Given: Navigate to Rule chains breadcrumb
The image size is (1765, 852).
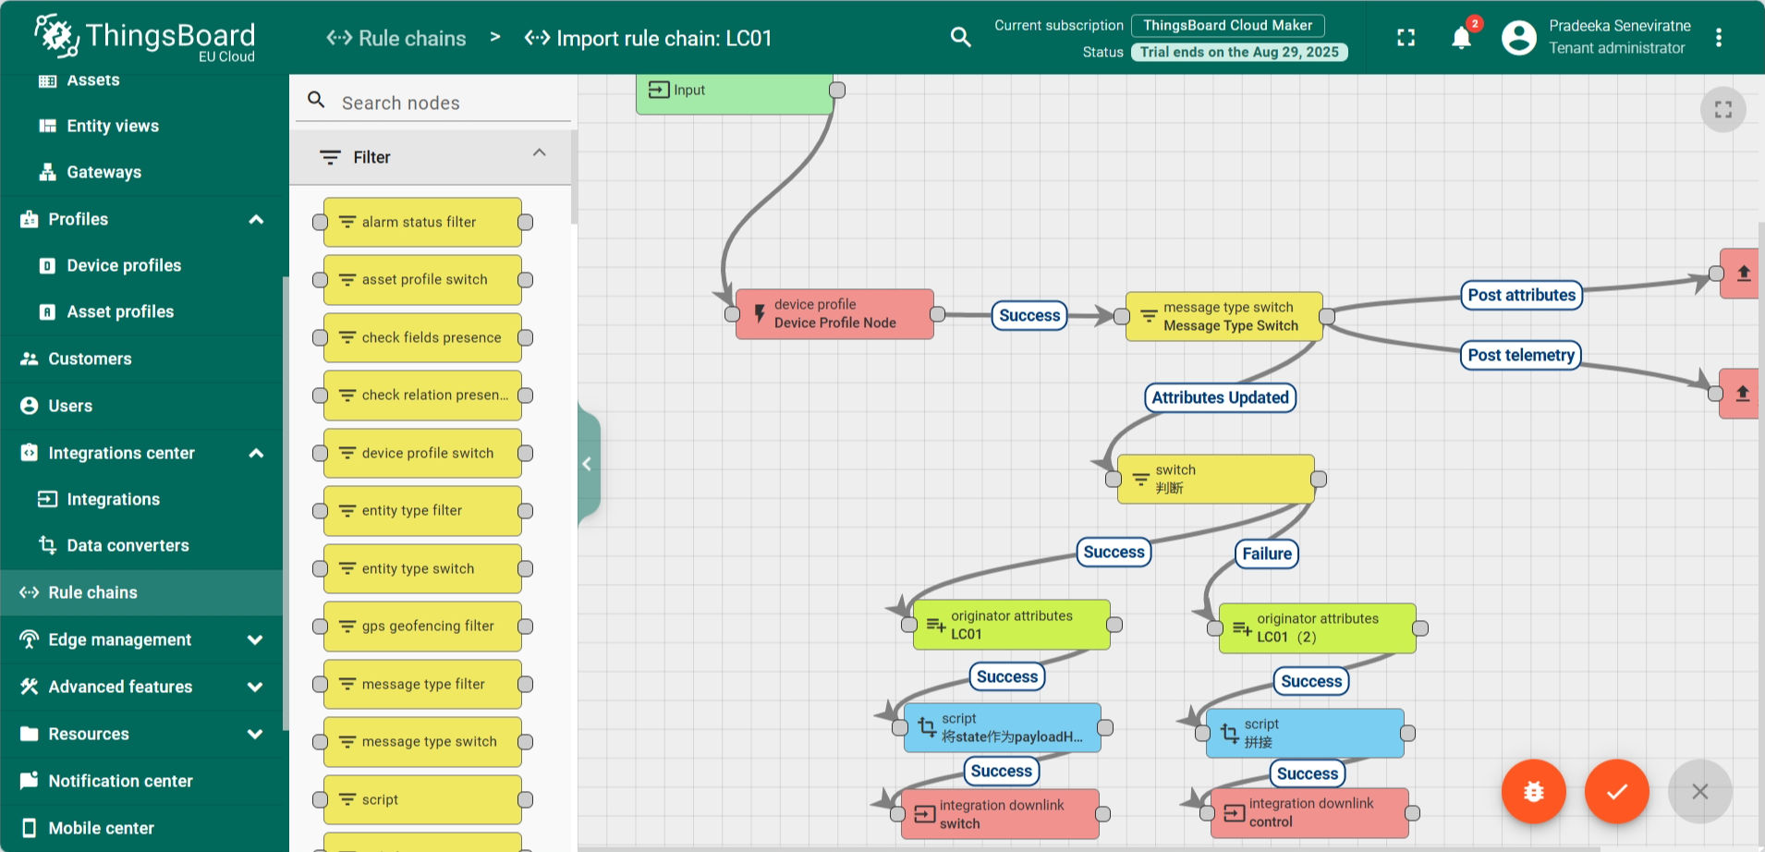Looking at the screenshot, I should click(396, 38).
